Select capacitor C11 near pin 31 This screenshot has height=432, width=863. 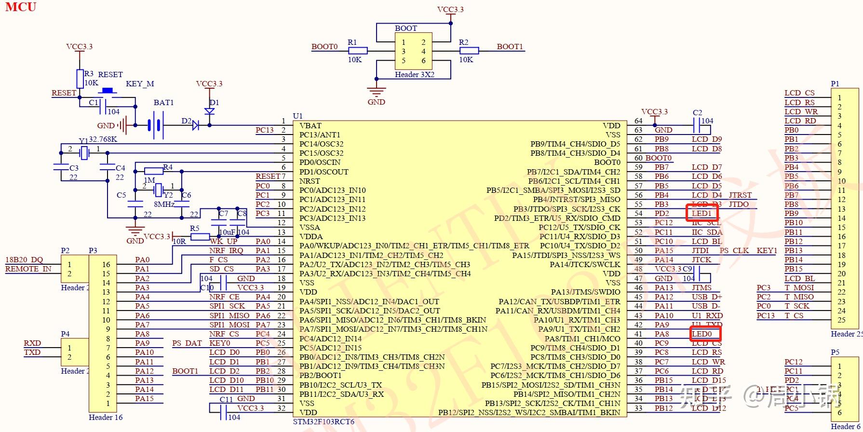point(223,412)
